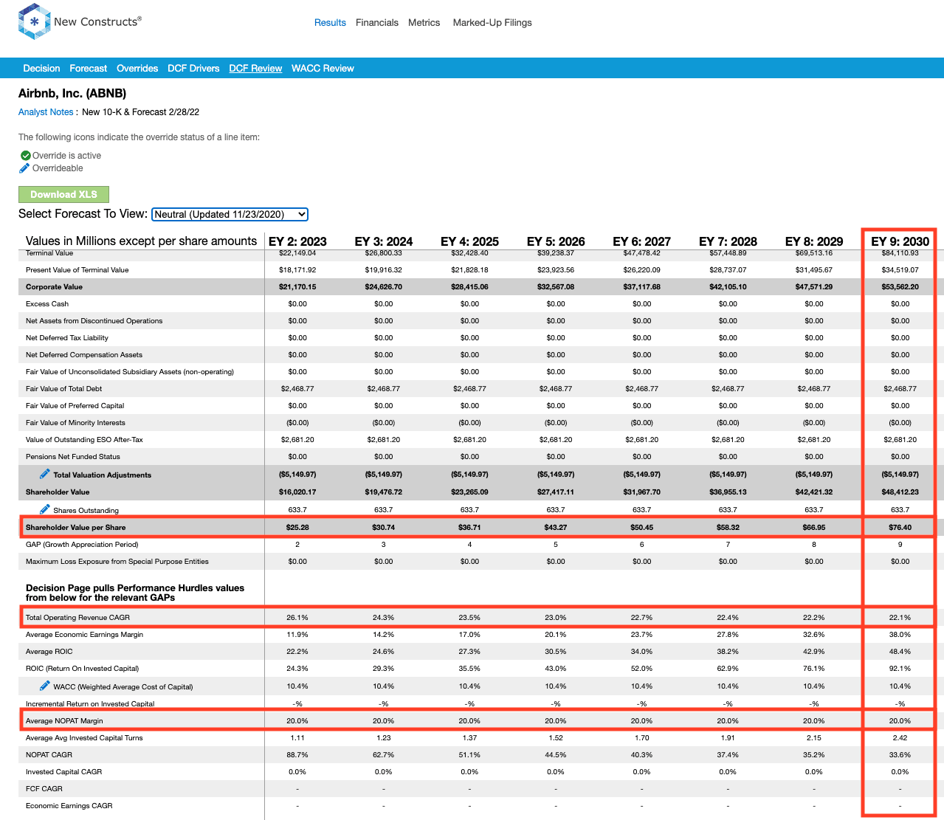The height and width of the screenshot is (820, 944).
Task: Click the Airbnb, Inc. (ABNB) heading
Action: (x=72, y=94)
